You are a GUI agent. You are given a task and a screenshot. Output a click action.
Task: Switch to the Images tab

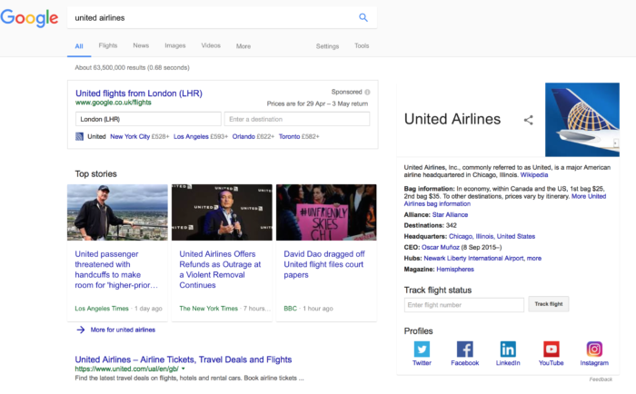point(175,45)
